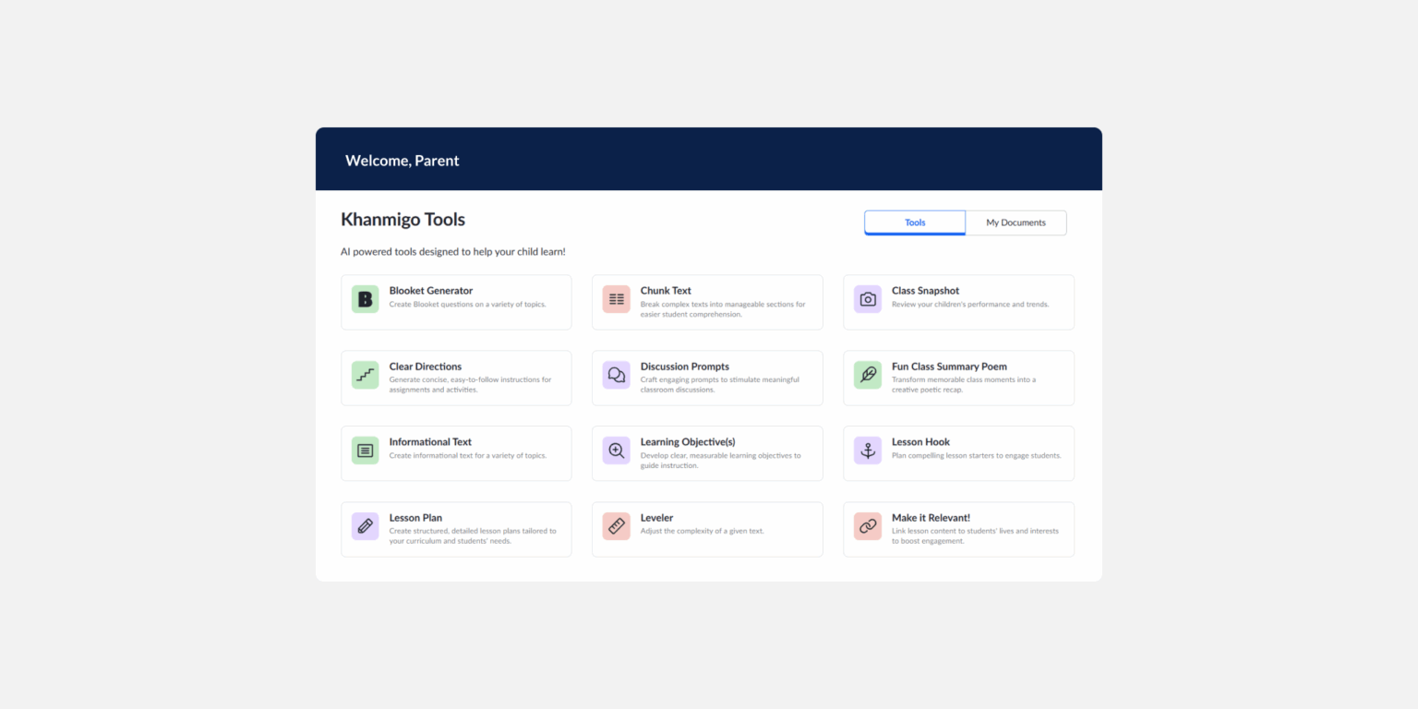Click the Informational Text document icon
Image resolution: width=1418 pixels, height=709 pixels.
[365, 451]
